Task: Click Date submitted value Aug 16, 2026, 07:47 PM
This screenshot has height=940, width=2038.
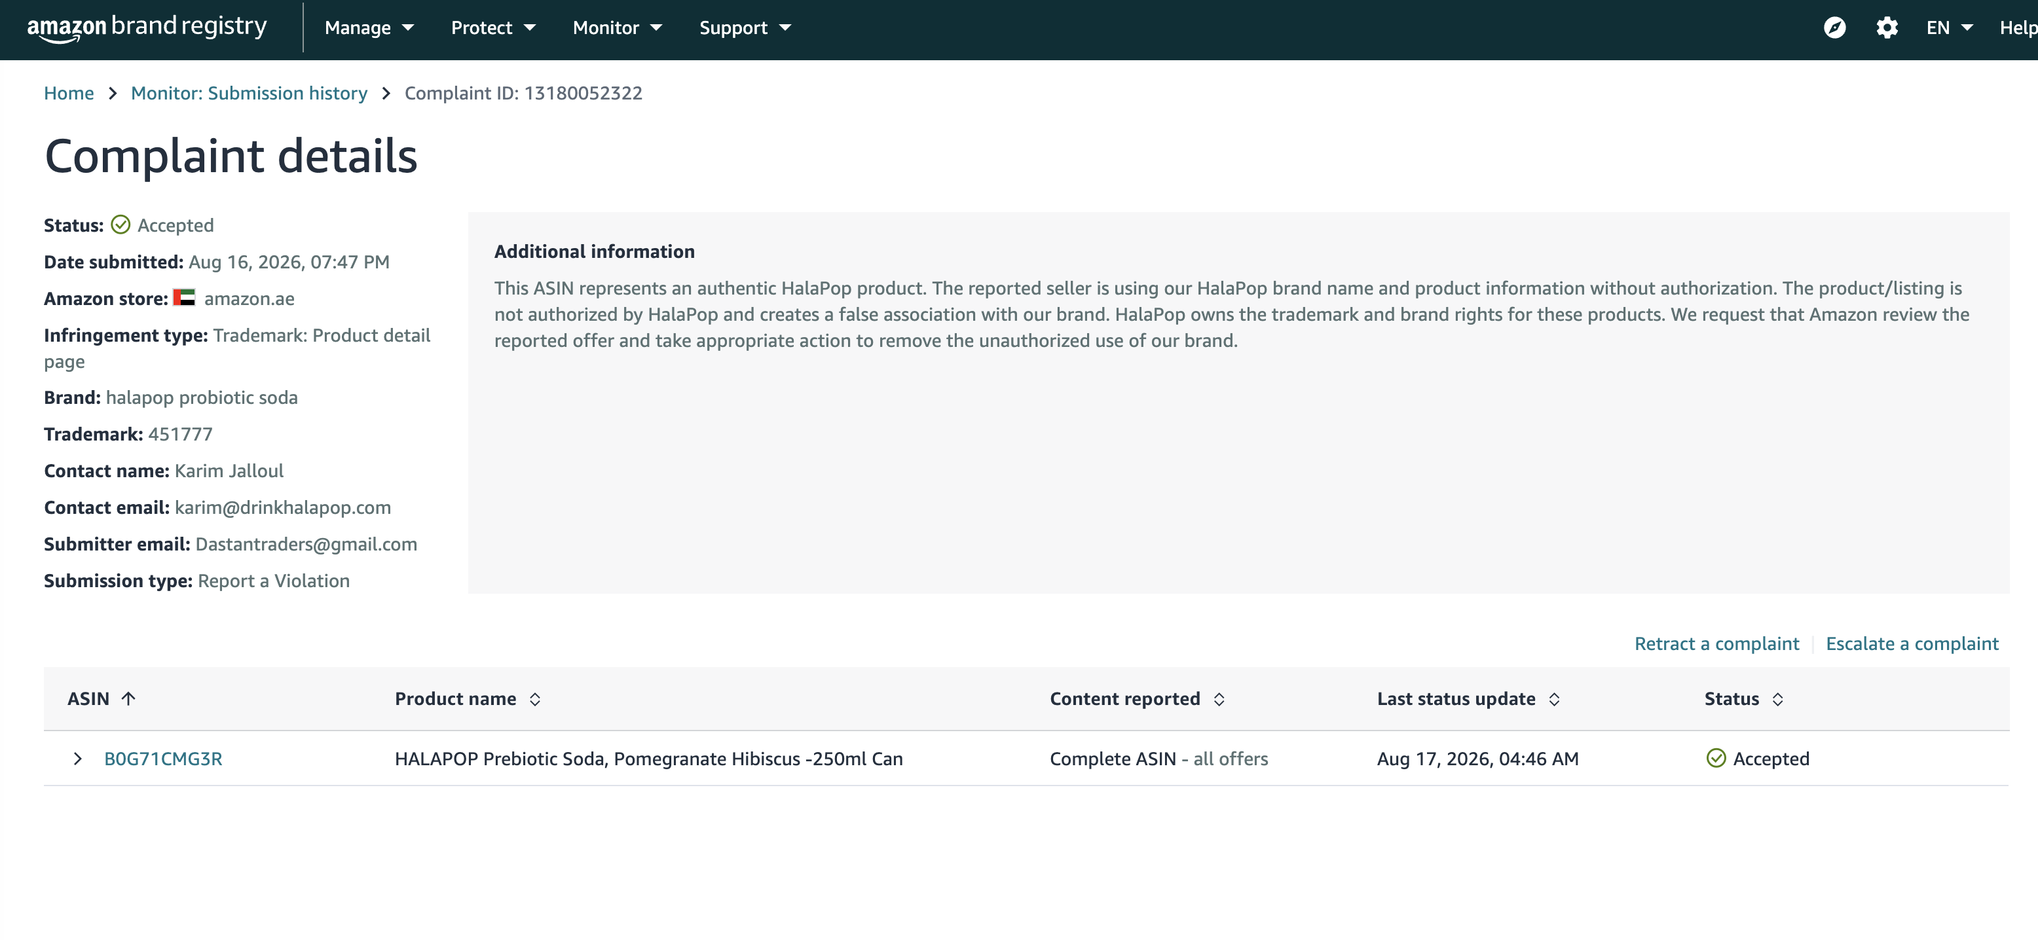Action: coord(289,262)
